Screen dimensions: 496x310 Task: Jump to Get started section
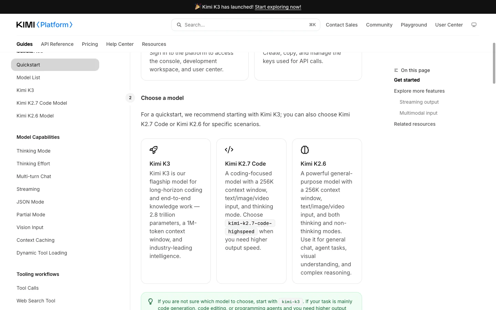point(407,80)
